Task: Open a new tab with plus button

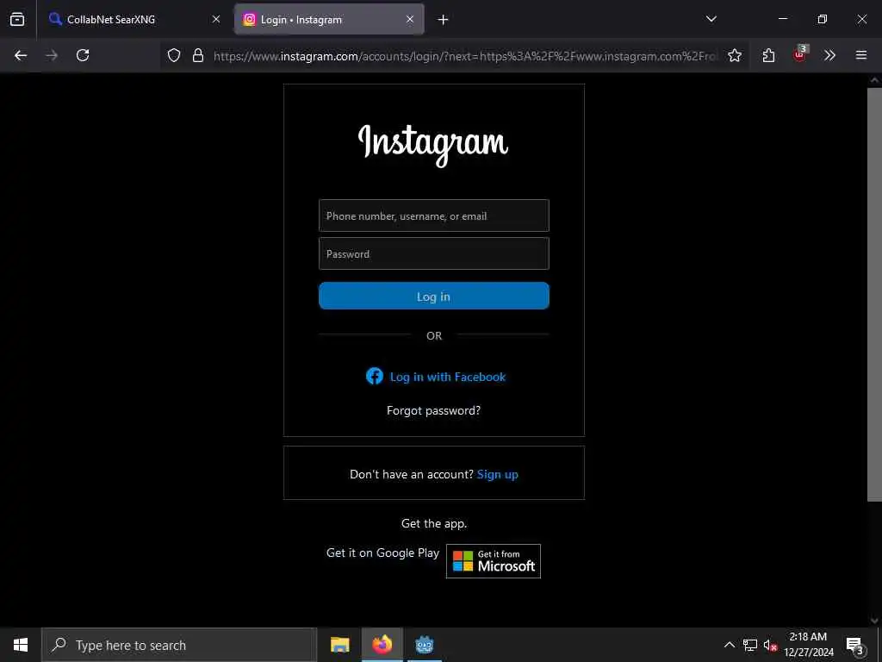Action: 444,20
